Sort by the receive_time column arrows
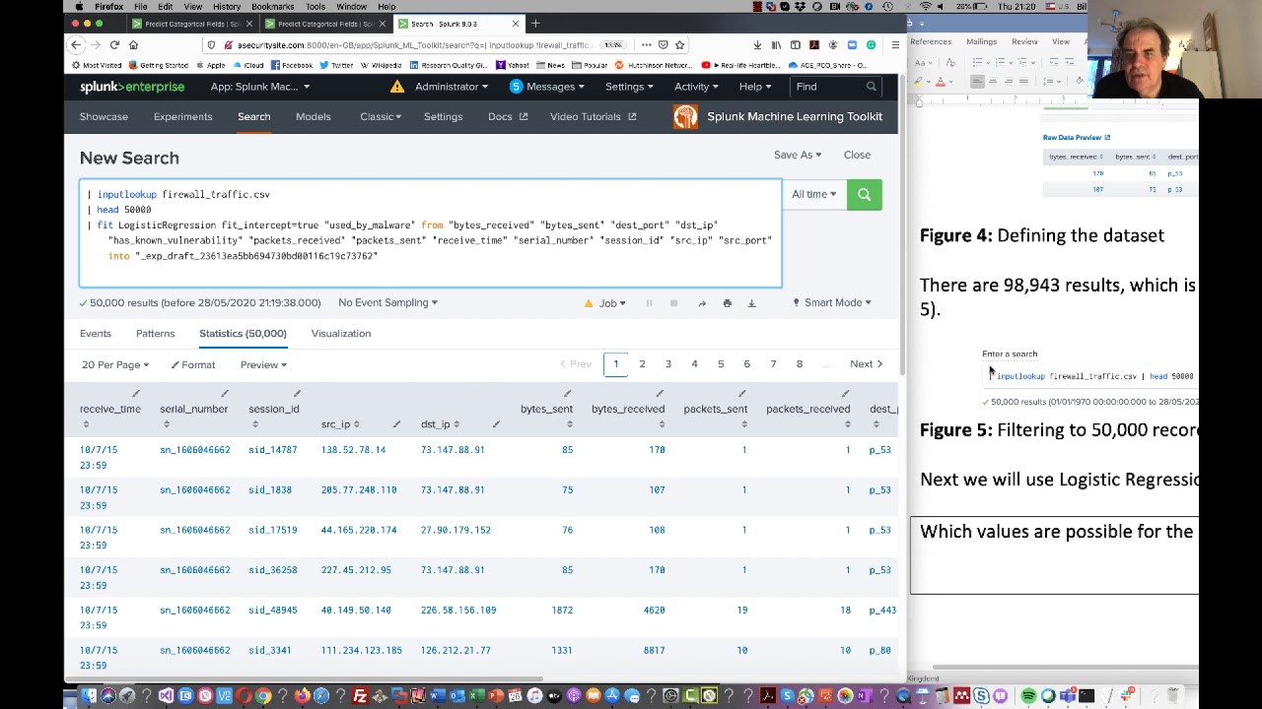 [x=86, y=424]
